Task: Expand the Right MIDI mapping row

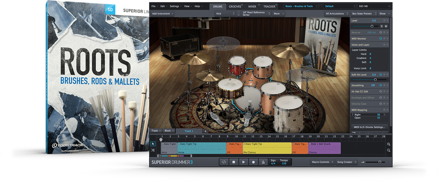Action: (x=352, y=115)
